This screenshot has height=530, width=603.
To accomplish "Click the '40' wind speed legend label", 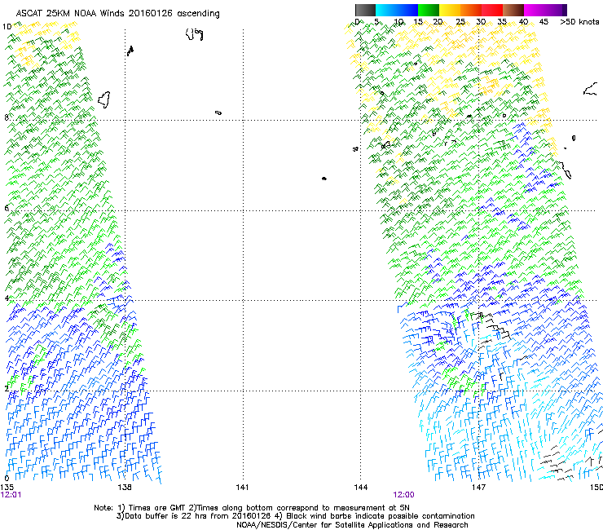I will [x=523, y=22].
